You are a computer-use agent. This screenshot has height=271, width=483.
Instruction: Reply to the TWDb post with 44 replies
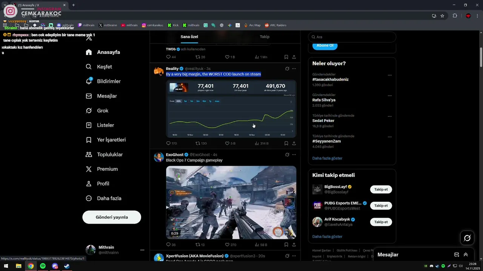point(171,57)
